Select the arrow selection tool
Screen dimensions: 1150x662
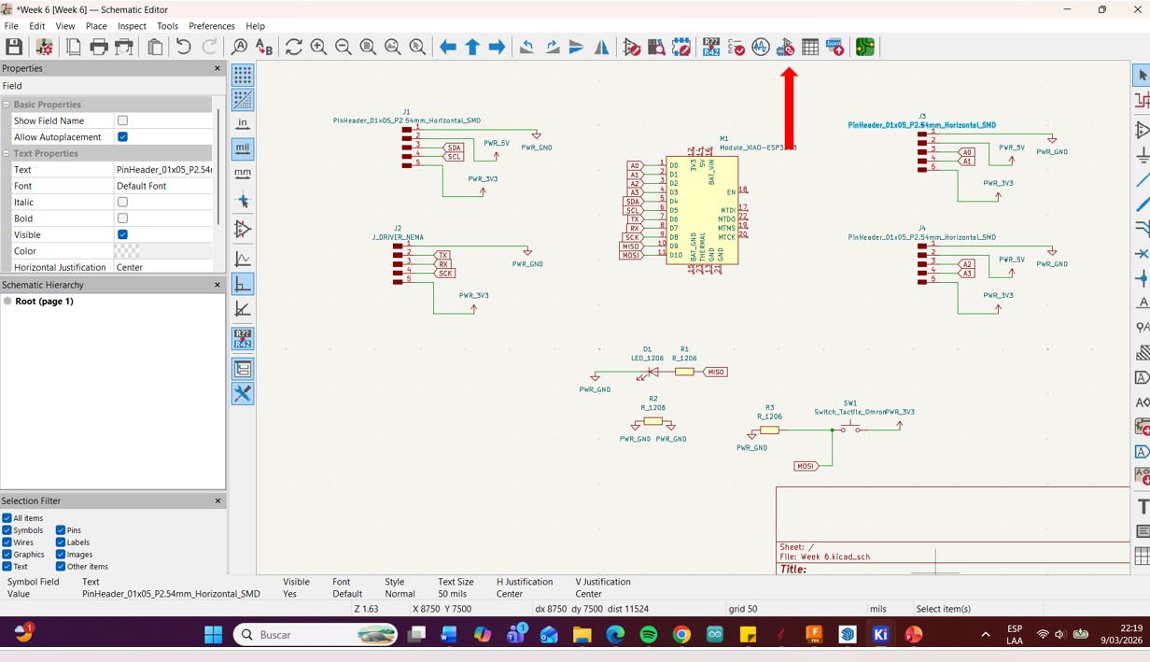1142,75
